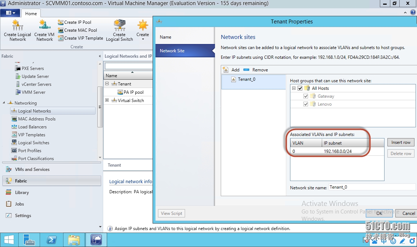This screenshot has width=417, height=247.
Task: Open Server Manager from the taskbar
Action: click(x=29, y=240)
